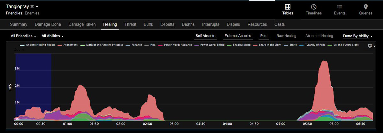Select Enemies filter
This screenshot has height=133, width=383.
tap(32, 13)
